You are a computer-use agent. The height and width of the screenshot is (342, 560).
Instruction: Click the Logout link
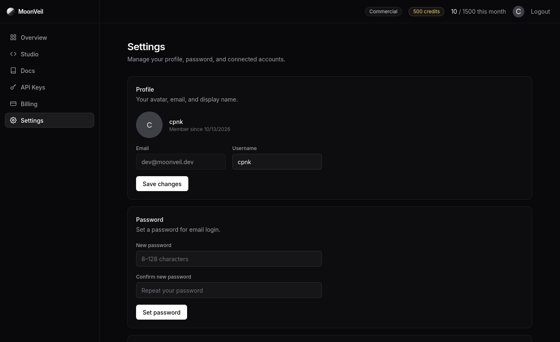click(x=541, y=12)
